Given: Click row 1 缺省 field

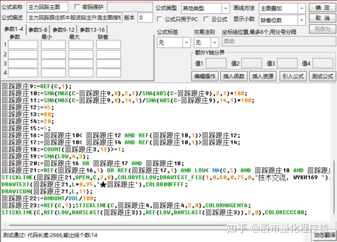Looking at the screenshot, I should click(x=109, y=45).
